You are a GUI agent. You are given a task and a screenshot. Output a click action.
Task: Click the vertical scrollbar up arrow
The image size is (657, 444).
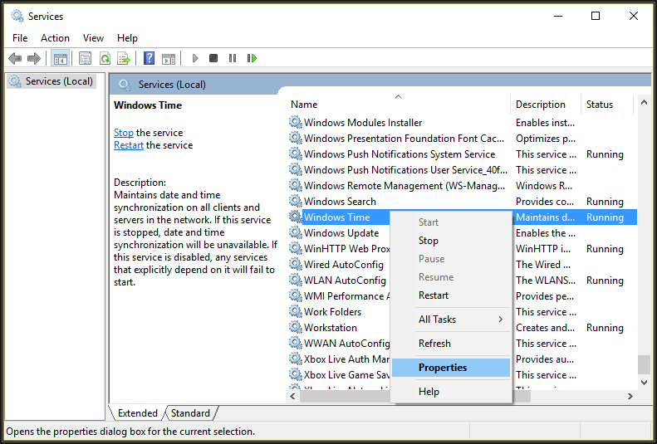pos(645,103)
